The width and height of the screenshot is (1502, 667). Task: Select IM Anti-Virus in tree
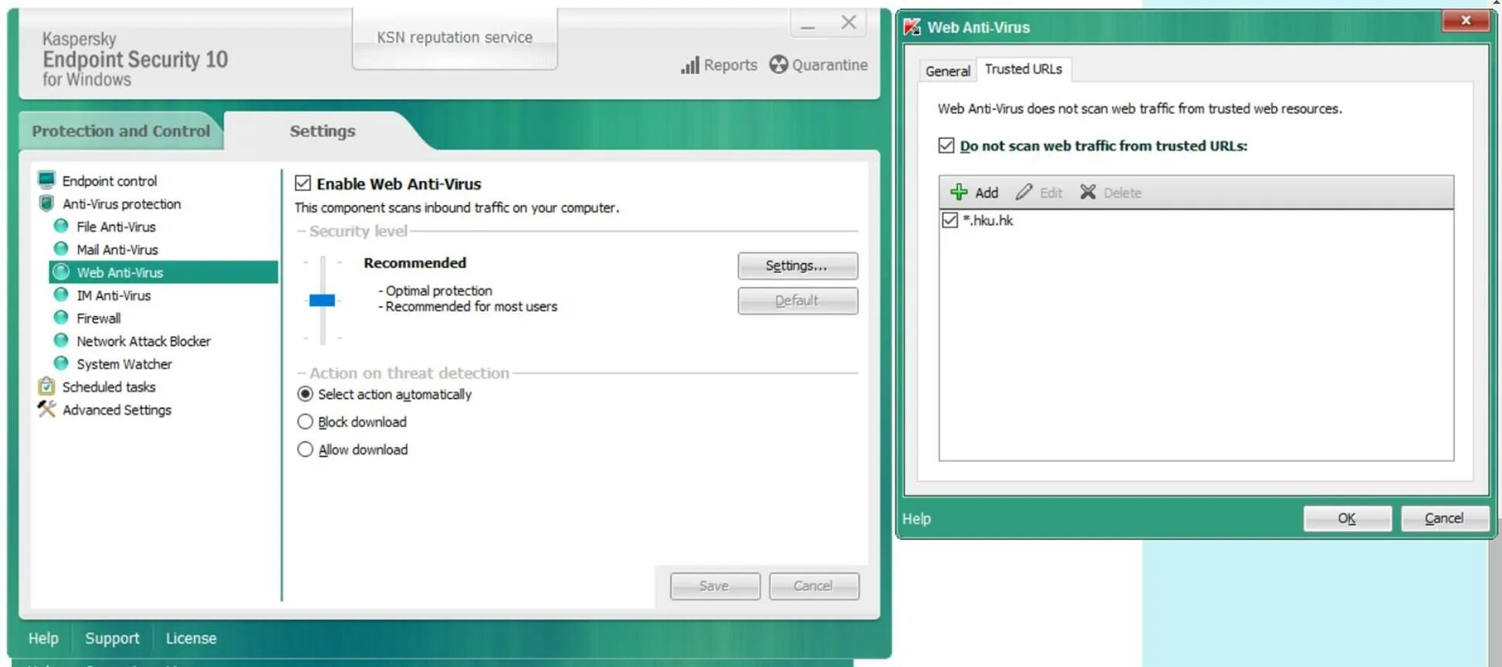113,295
